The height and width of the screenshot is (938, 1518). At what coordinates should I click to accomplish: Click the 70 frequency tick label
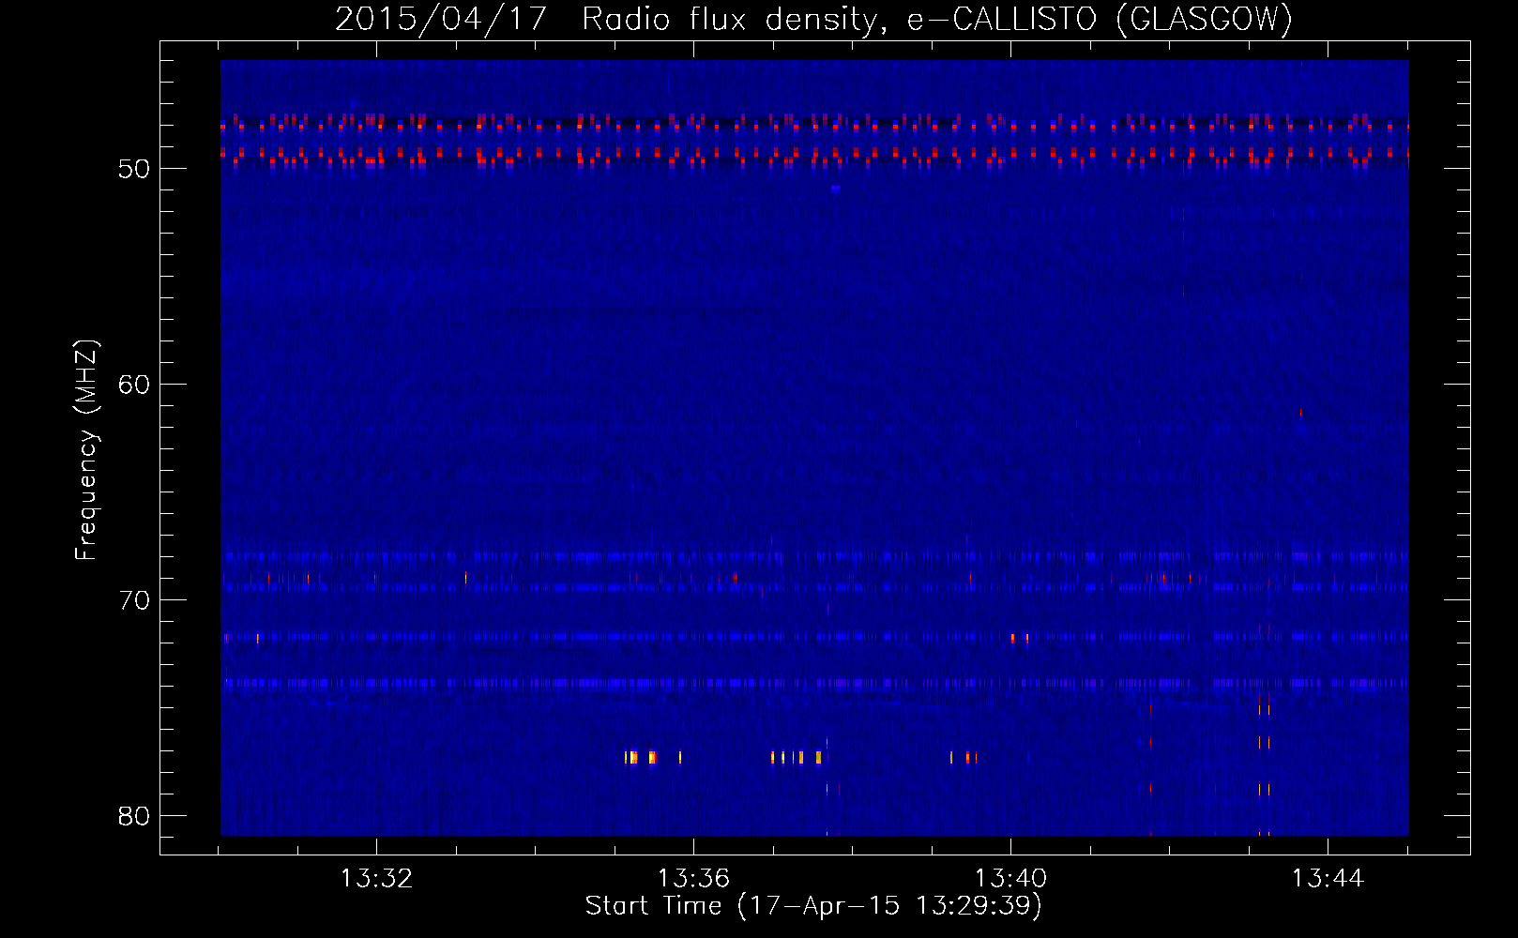click(134, 600)
